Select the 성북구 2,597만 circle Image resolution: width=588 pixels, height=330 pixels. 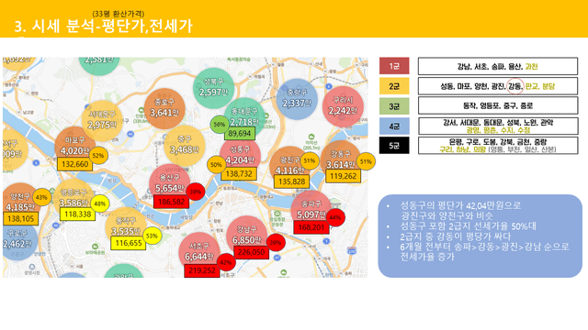click(213, 88)
